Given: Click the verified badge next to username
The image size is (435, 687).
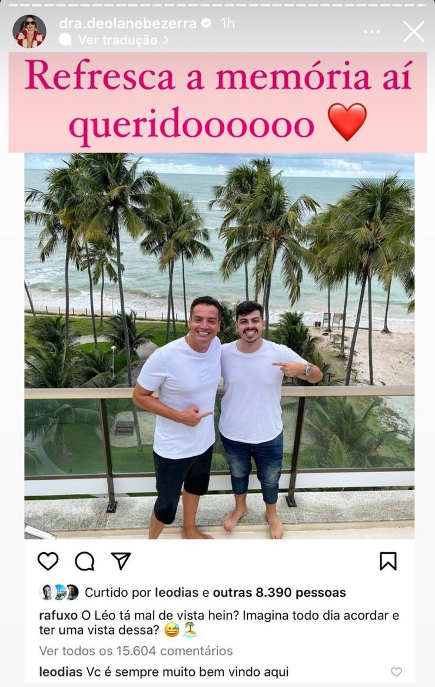Looking at the screenshot, I should [206, 23].
